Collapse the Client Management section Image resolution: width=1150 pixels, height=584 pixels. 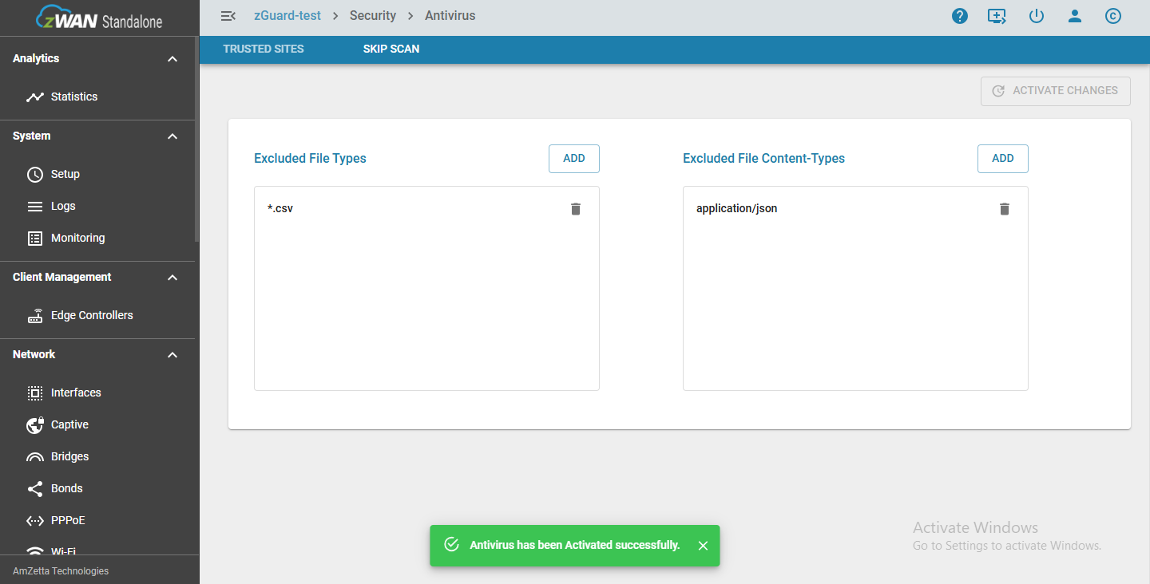172,278
